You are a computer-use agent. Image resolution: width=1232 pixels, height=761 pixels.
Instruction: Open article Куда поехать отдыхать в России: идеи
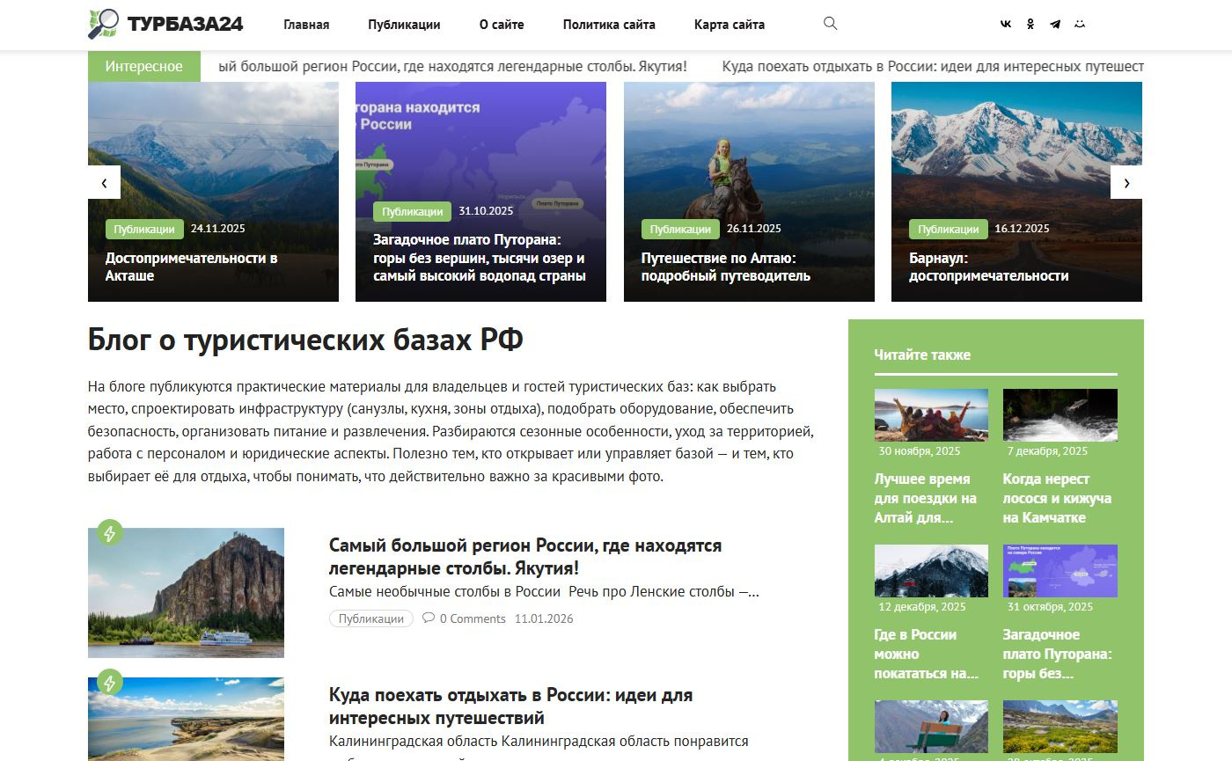(510, 706)
